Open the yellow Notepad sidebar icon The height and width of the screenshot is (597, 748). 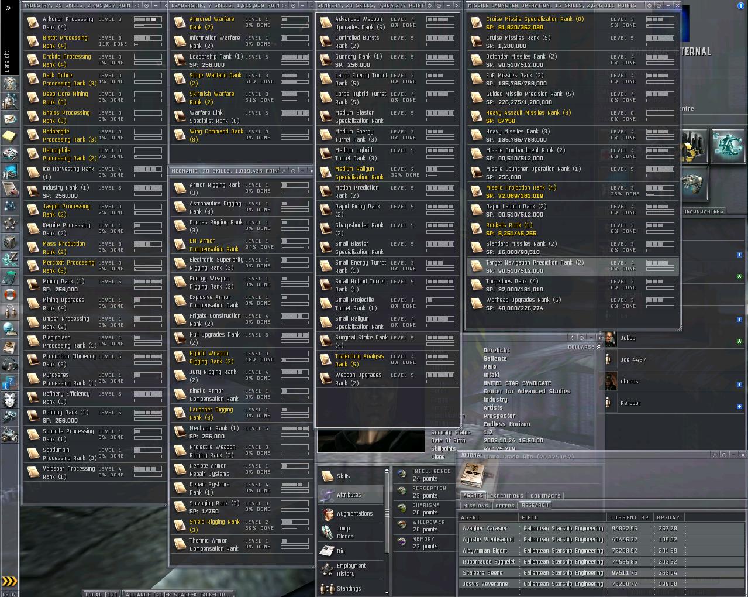pos(9,136)
